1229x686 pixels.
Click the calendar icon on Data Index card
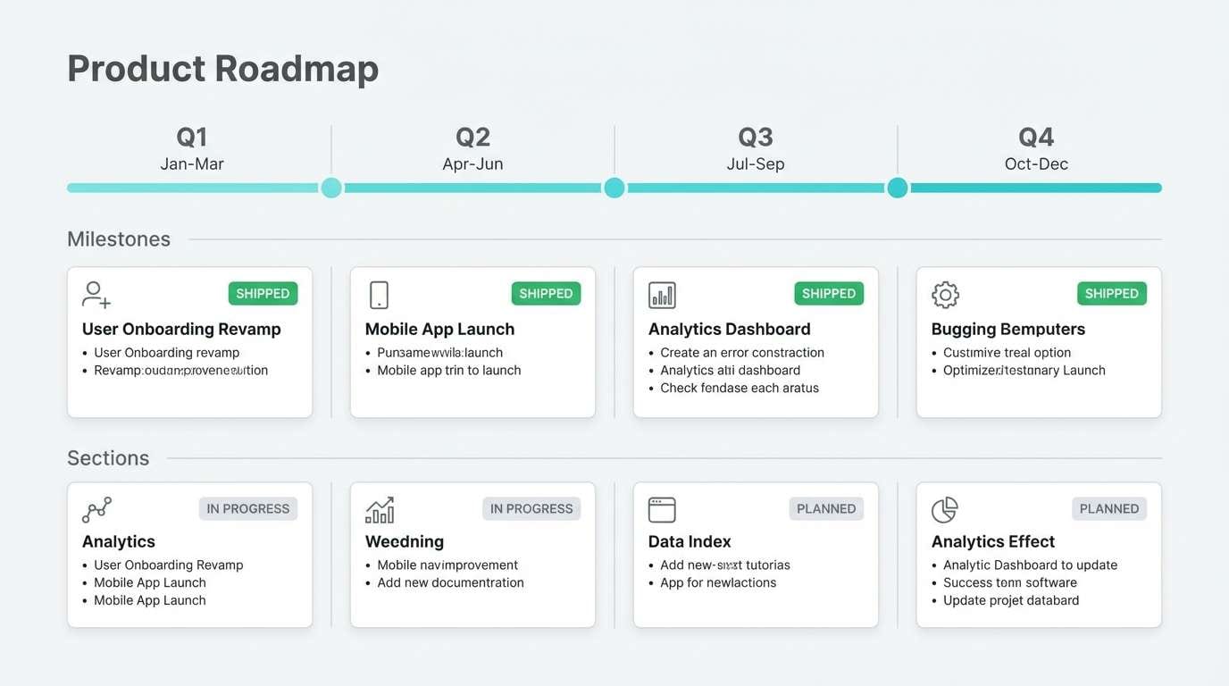(661, 509)
